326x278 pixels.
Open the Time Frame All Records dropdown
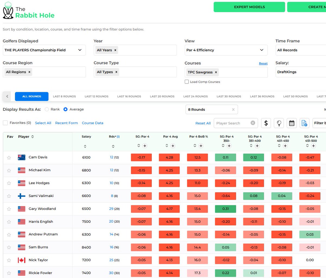[x=301, y=50]
